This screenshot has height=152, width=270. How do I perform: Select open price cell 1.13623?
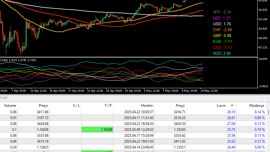click(43, 147)
